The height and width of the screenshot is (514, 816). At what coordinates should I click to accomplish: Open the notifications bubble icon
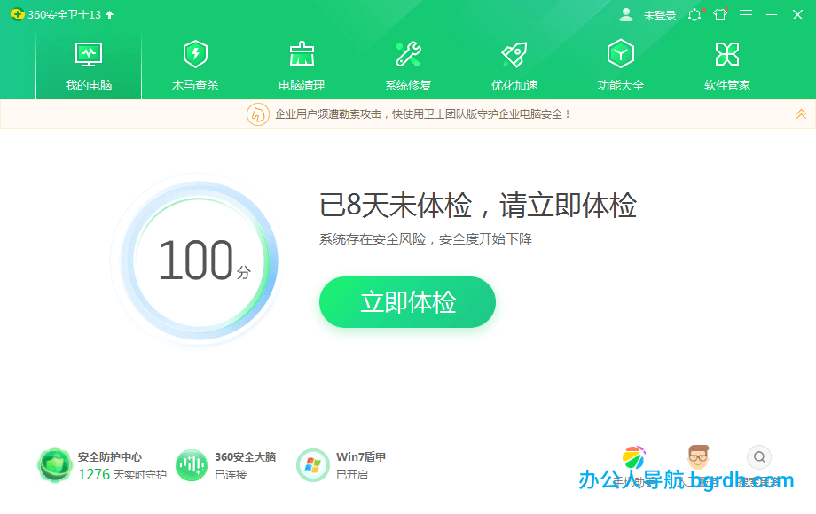tap(694, 14)
